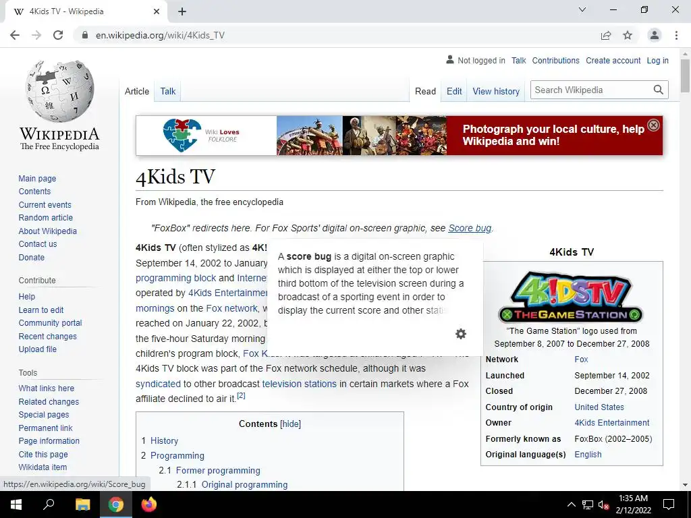This screenshot has width=691, height=518.
Task: Click the Donate sidebar link
Action: [31, 257]
